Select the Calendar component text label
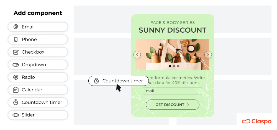 (x=32, y=90)
